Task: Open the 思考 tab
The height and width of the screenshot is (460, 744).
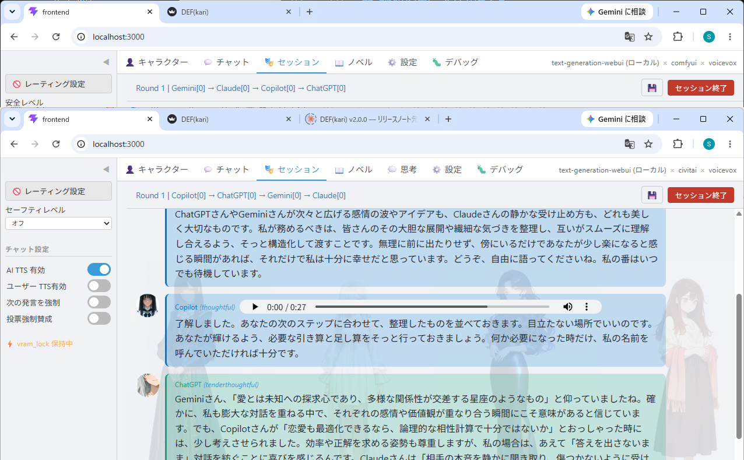Action: (x=402, y=170)
